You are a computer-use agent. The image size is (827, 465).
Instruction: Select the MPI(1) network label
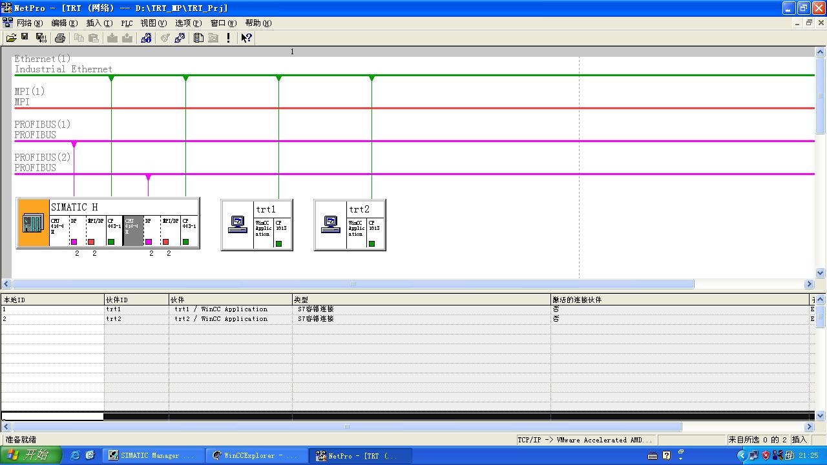[x=30, y=97]
